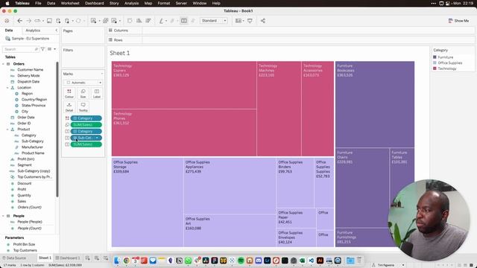Click the Redo forward arrow in toolbar
The image size is (477, 268).
pos(28,21)
